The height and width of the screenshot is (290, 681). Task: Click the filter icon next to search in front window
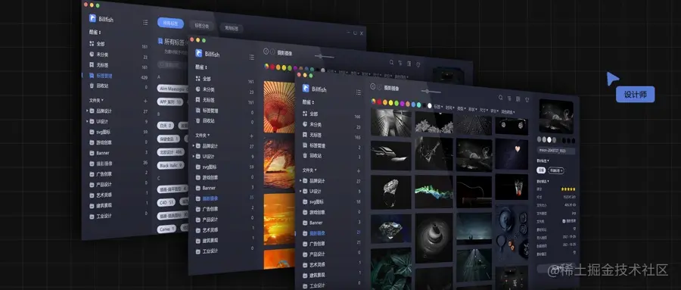click(509, 98)
